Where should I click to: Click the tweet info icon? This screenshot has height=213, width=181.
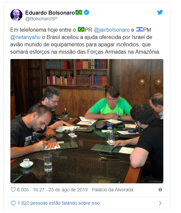pyautogui.click(x=160, y=190)
